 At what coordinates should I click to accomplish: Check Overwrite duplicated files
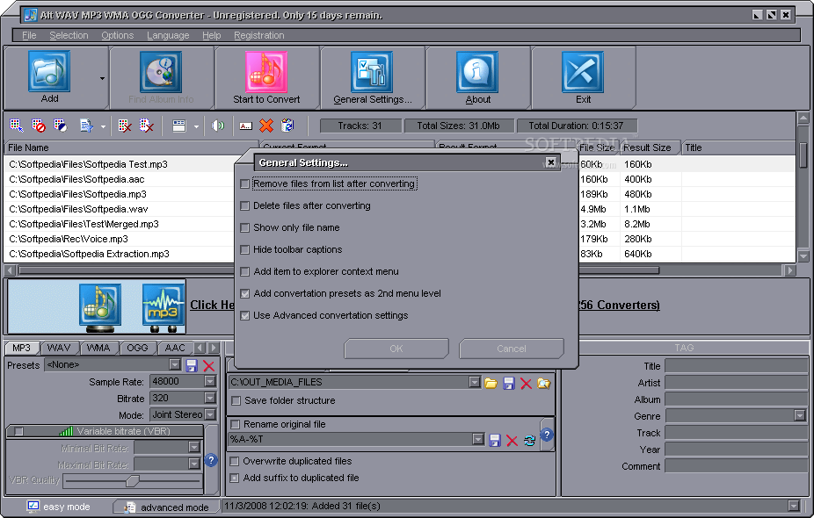pyautogui.click(x=235, y=461)
